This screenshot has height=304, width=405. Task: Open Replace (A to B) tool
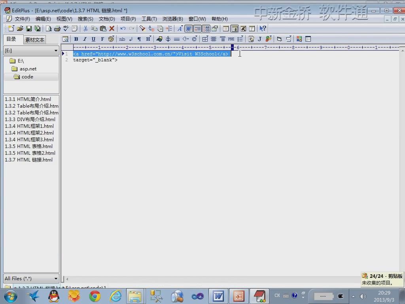151,28
